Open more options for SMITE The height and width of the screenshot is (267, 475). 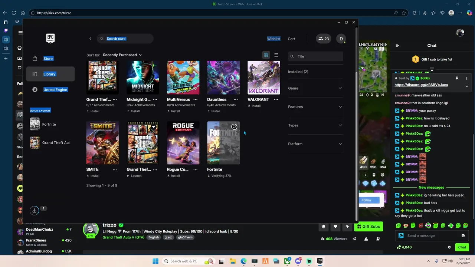click(115, 169)
